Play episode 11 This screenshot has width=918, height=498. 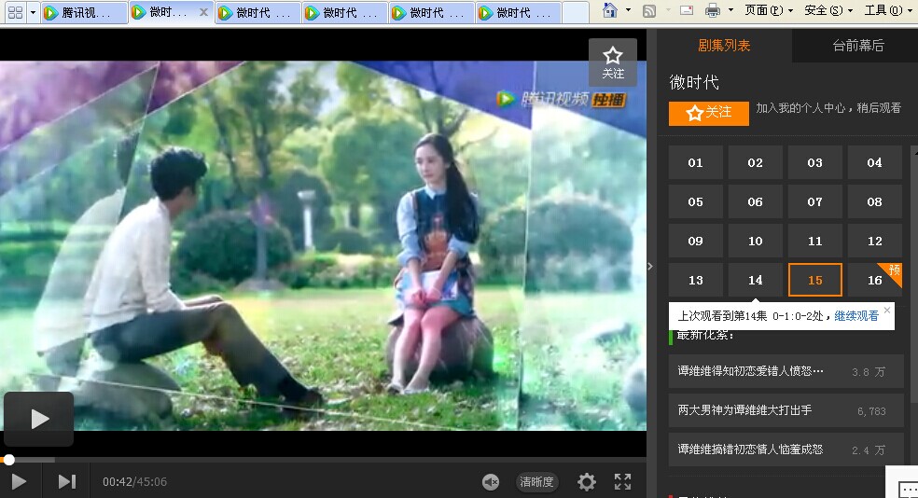coord(815,242)
